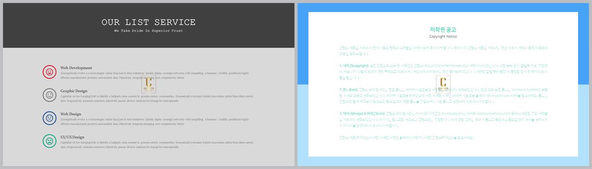The image size is (592, 169).
Task: Select the 'Web Development' heading
Action: (76, 68)
